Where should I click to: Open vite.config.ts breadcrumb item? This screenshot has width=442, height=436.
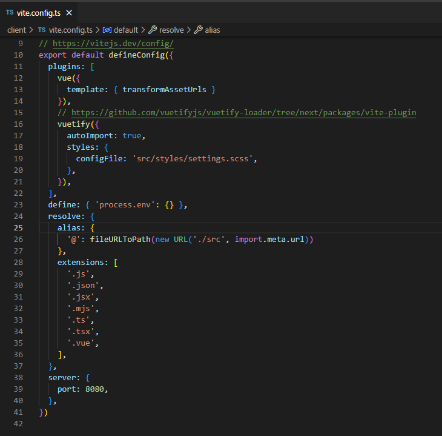click(71, 30)
